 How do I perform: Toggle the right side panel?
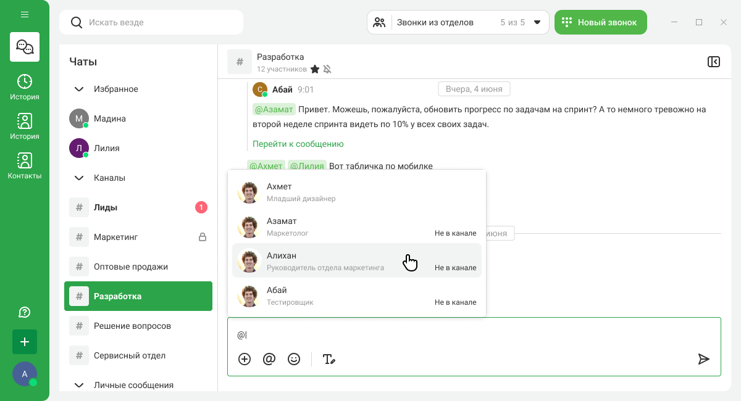coord(713,62)
